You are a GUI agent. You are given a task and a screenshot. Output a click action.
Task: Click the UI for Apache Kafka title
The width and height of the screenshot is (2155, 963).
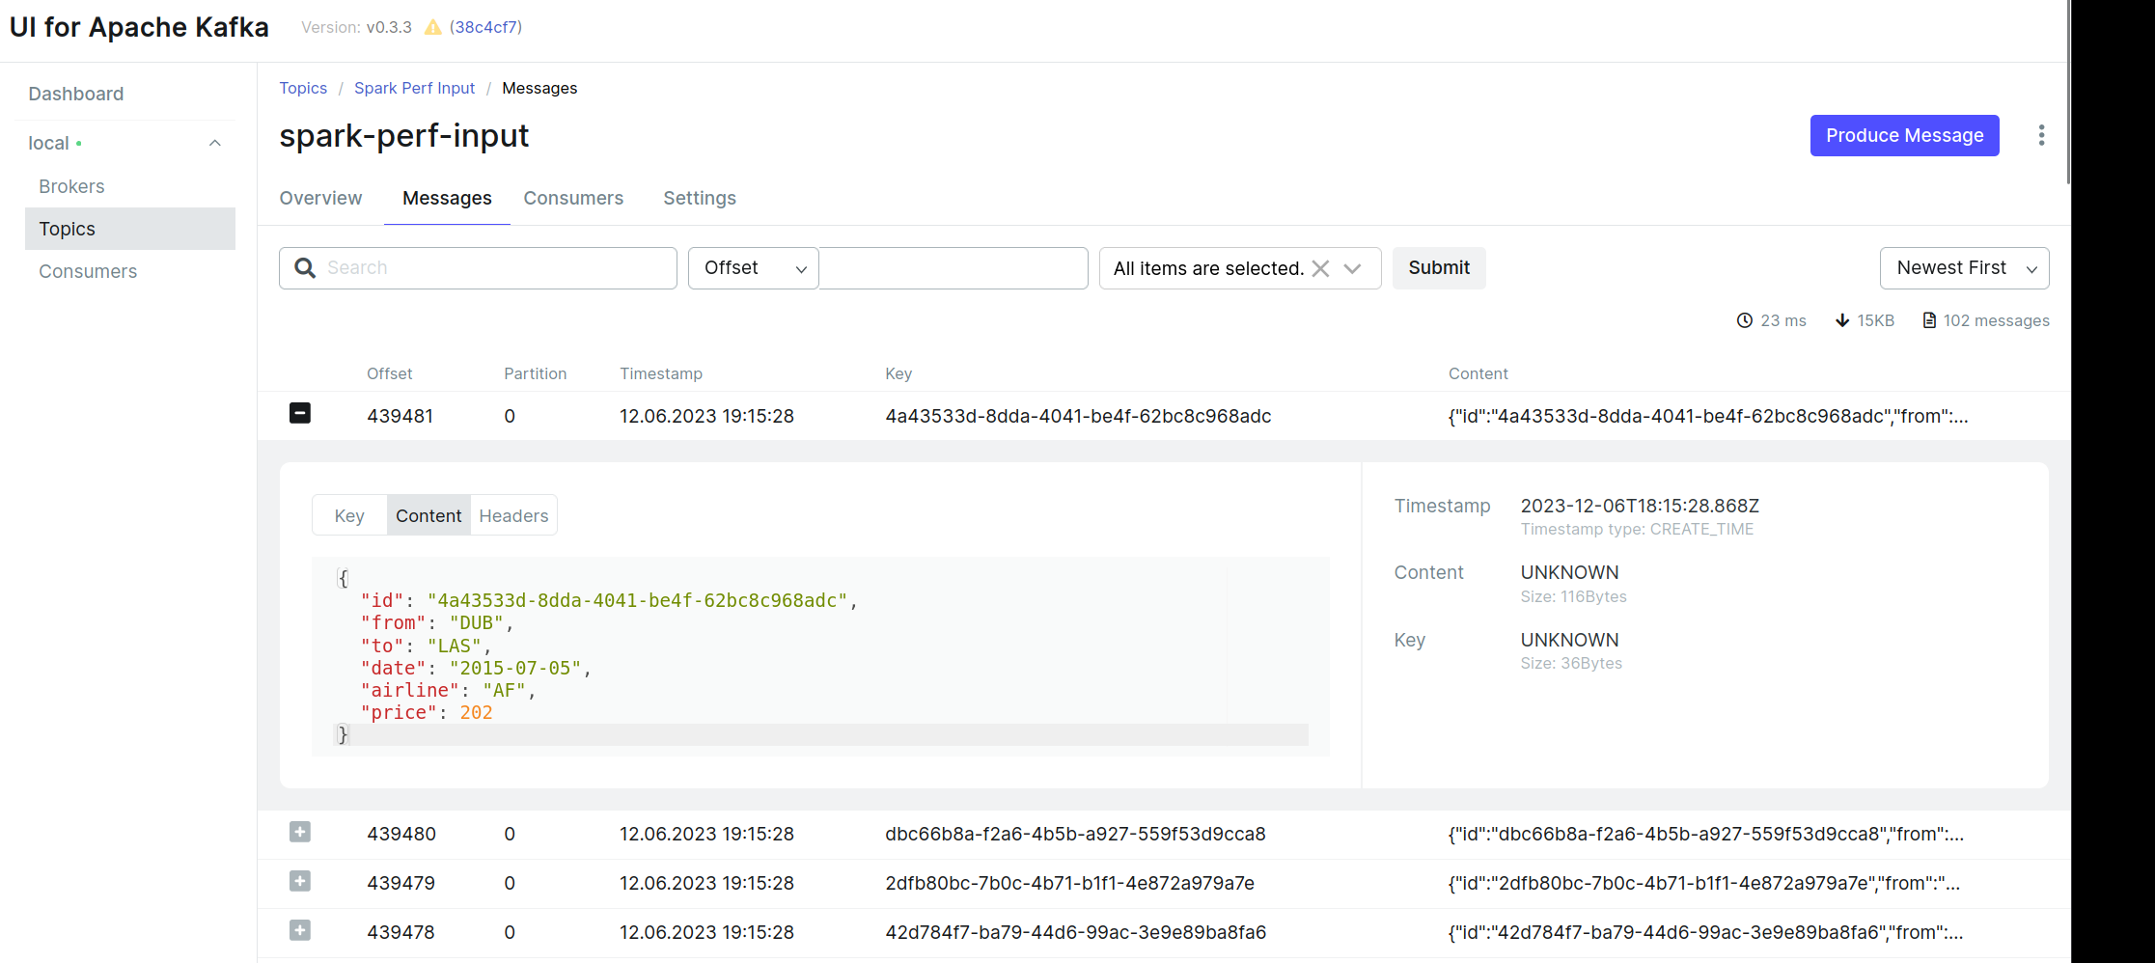point(139,27)
